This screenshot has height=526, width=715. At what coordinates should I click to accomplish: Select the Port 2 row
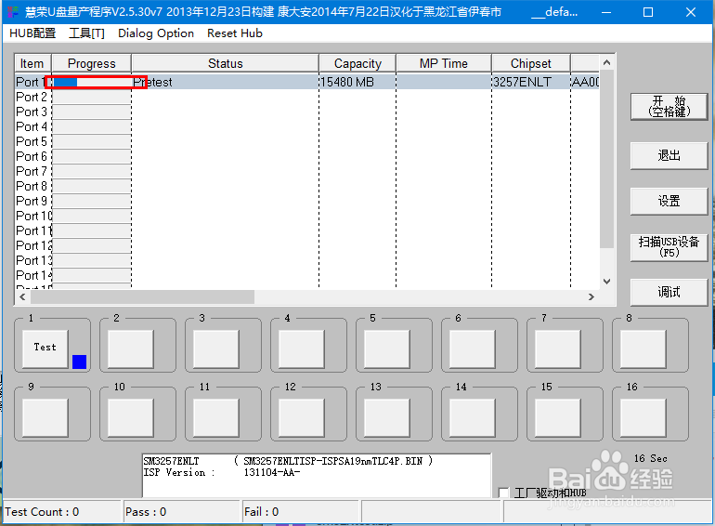pos(306,98)
